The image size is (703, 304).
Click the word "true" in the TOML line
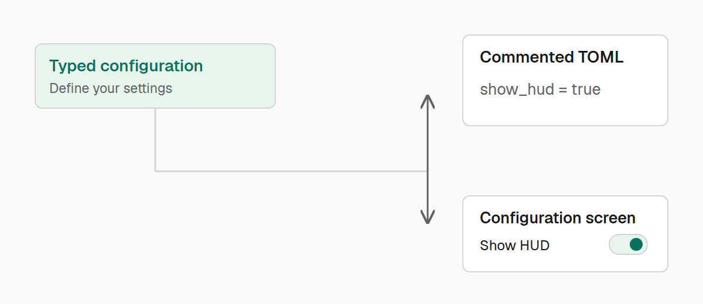click(x=586, y=89)
